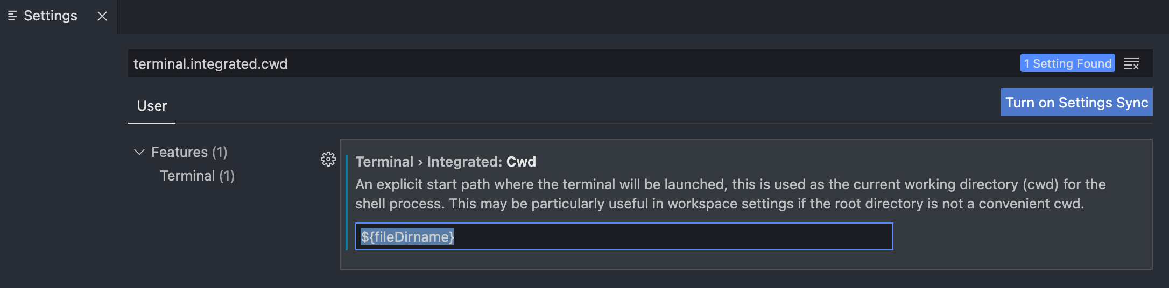1169x288 pixels.
Task: Click the "1 Setting Found" badge
Action: coord(1067,63)
